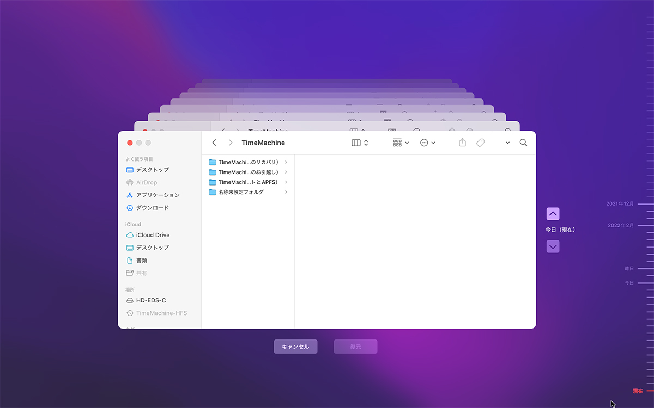Expand chevron beside トと APFS) folder
654x408 pixels.
coord(286,182)
